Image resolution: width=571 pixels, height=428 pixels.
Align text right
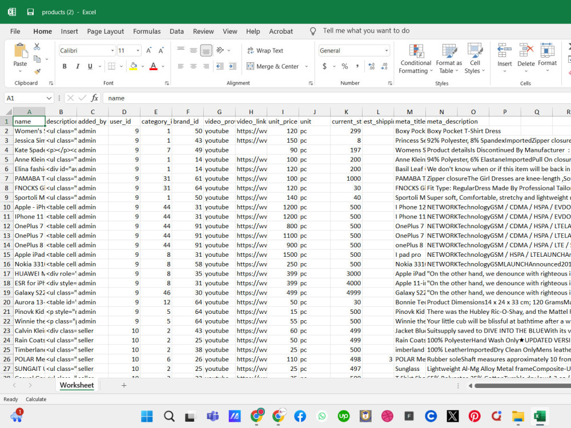[x=206, y=66]
